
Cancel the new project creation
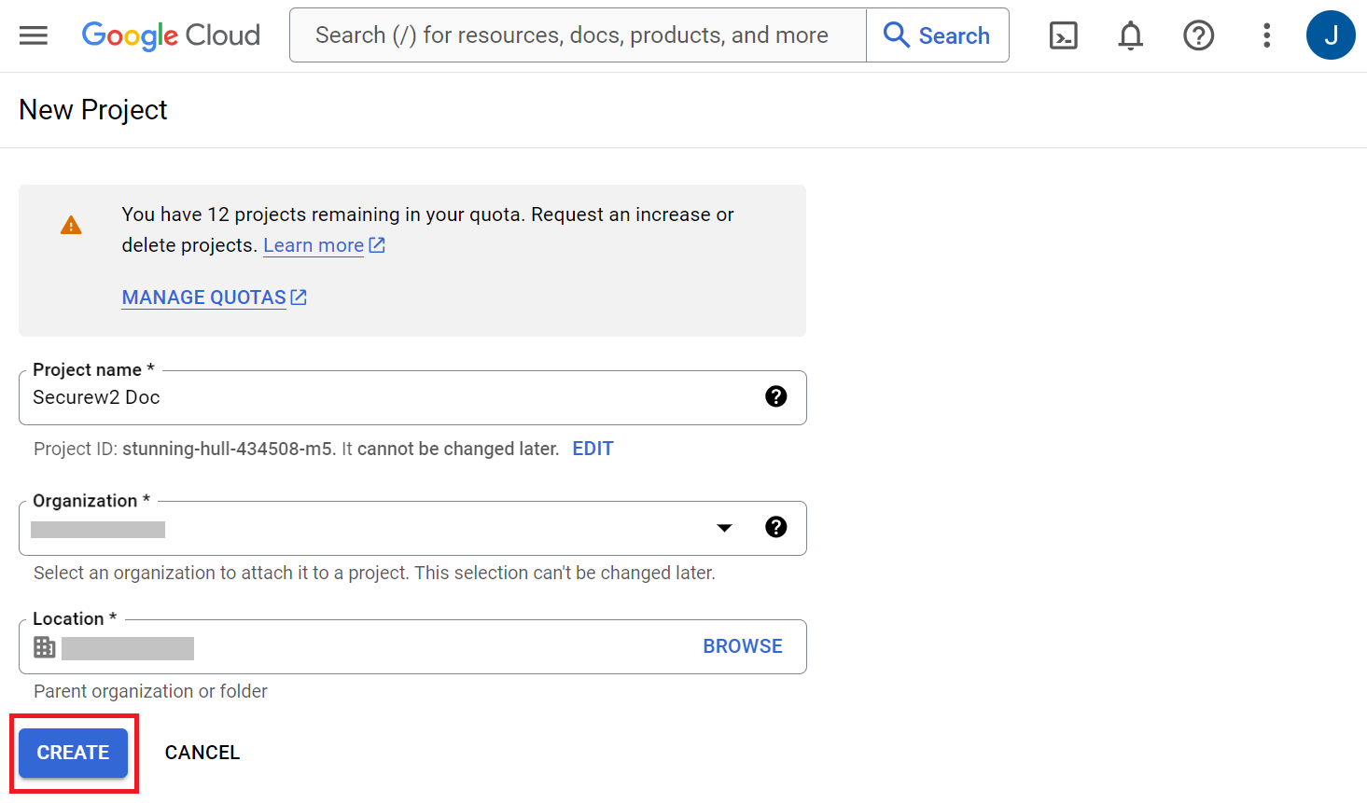click(x=202, y=753)
